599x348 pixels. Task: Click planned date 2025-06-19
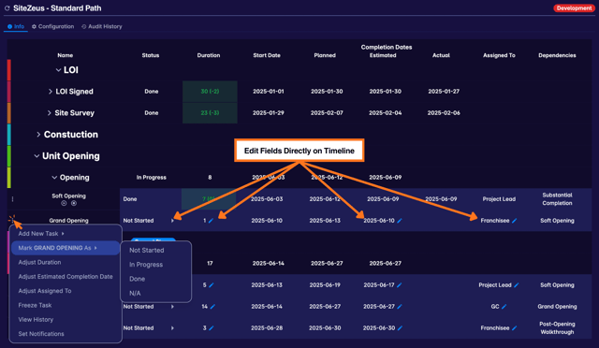click(x=325, y=285)
